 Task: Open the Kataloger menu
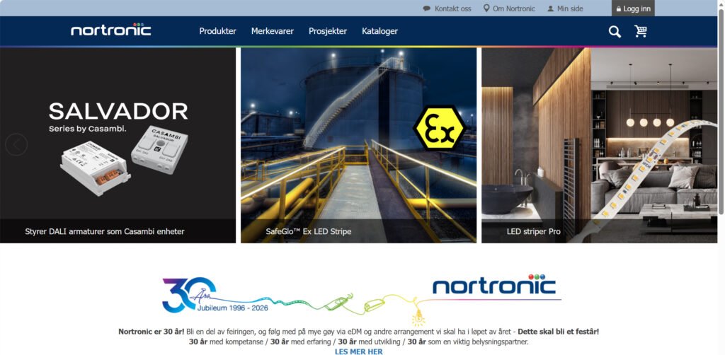[x=379, y=31]
